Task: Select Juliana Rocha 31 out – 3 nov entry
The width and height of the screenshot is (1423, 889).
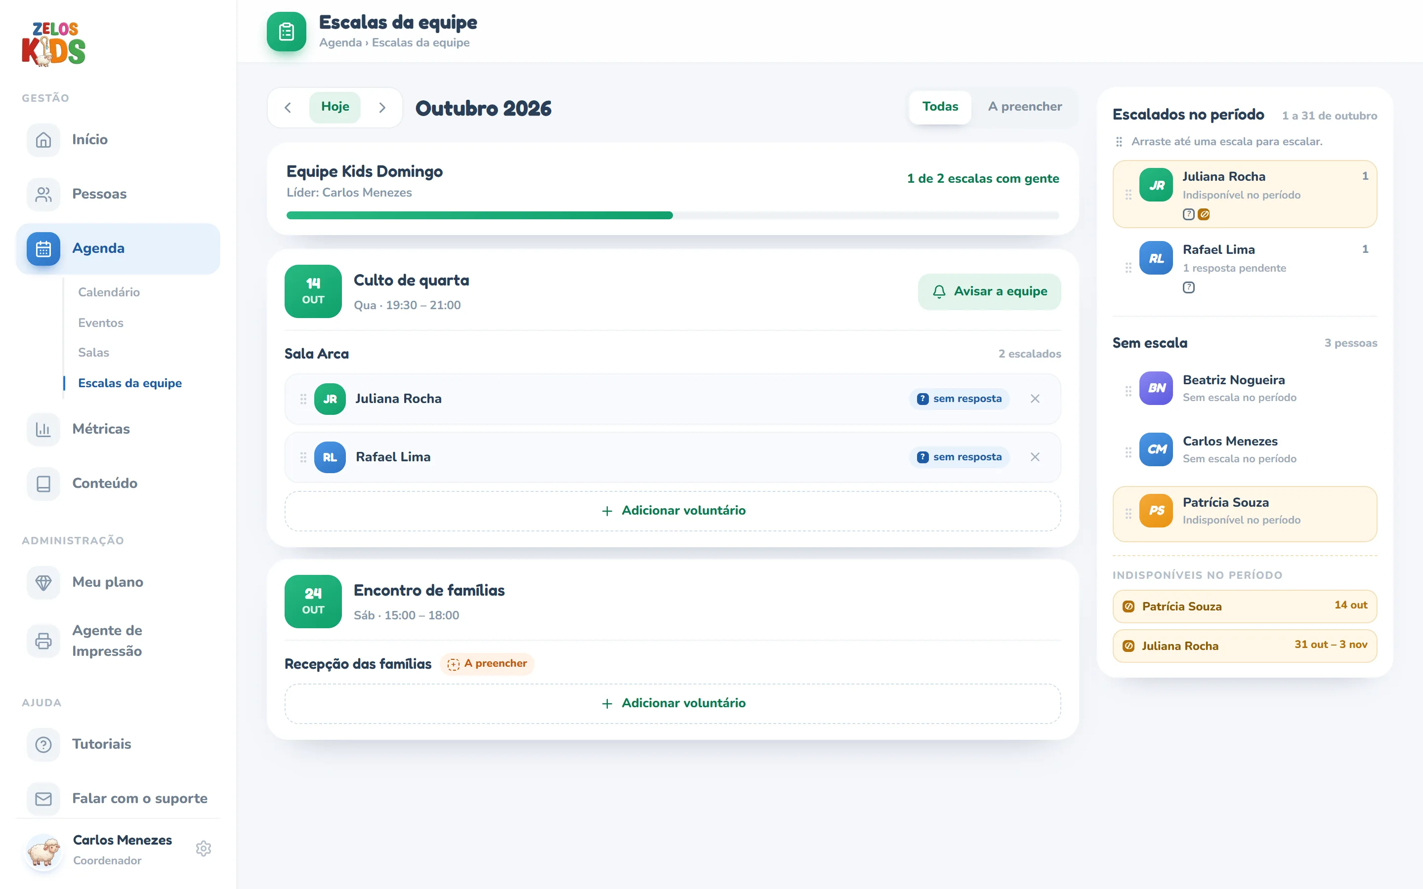Action: (x=1245, y=646)
